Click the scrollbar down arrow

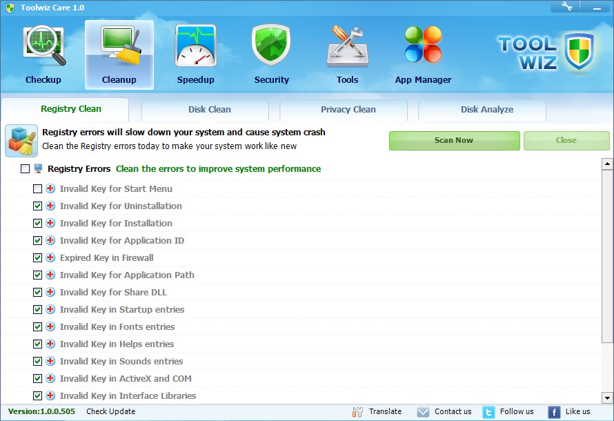click(x=607, y=398)
